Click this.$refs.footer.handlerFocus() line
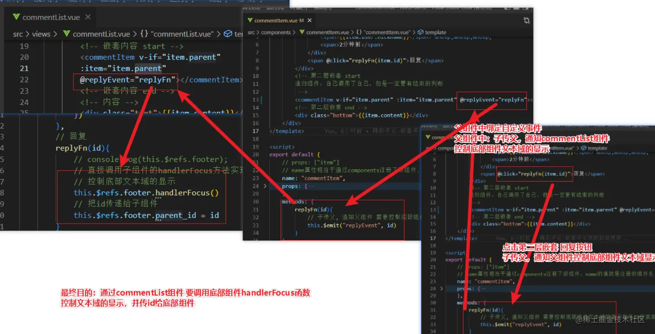The height and width of the screenshot is (334, 655). [146, 192]
